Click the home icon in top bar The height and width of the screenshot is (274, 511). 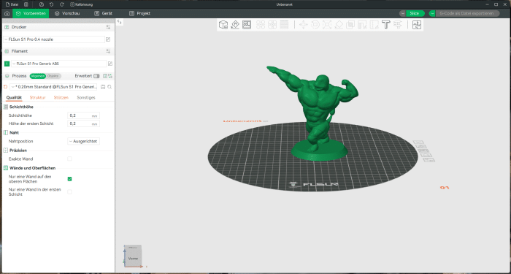click(x=7, y=13)
